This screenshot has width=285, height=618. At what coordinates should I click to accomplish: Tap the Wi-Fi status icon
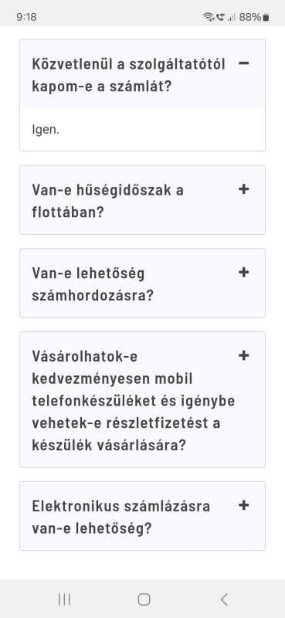pyautogui.click(x=208, y=17)
